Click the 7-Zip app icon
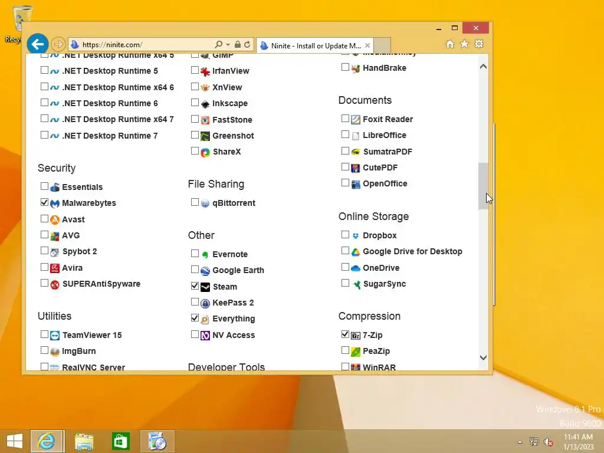 coord(356,336)
